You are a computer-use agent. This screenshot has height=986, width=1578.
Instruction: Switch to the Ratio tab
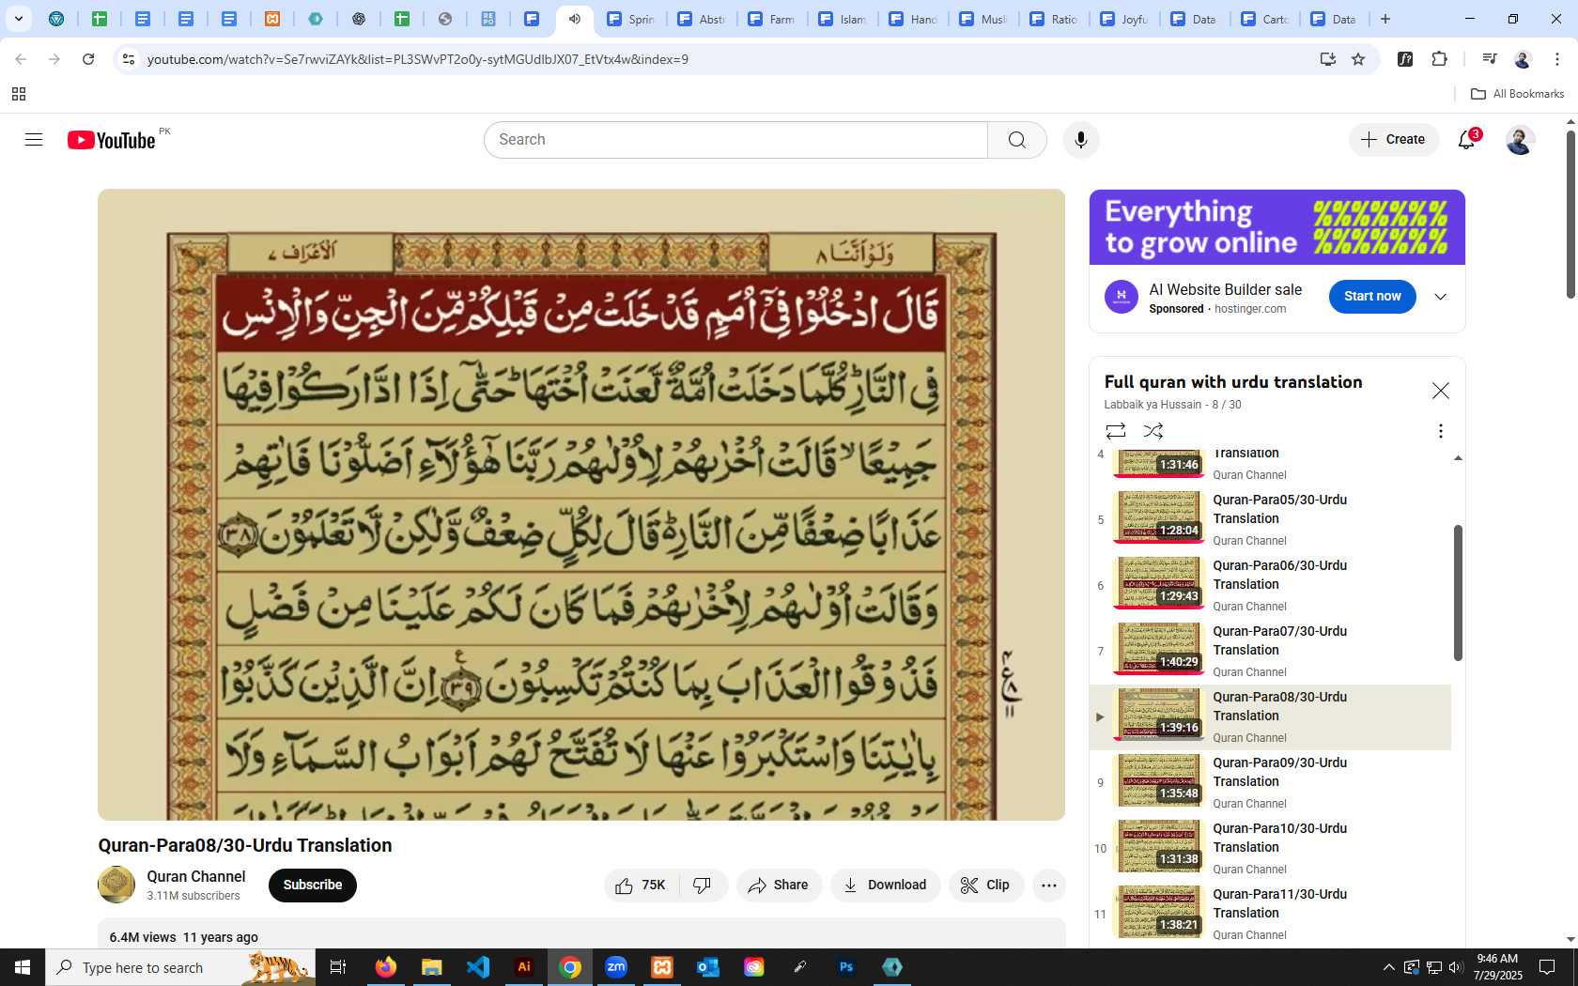click(1054, 19)
